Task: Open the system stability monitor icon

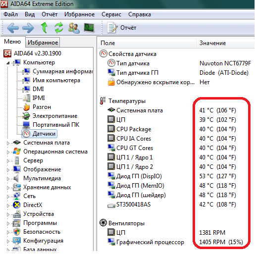Action: 89,28
